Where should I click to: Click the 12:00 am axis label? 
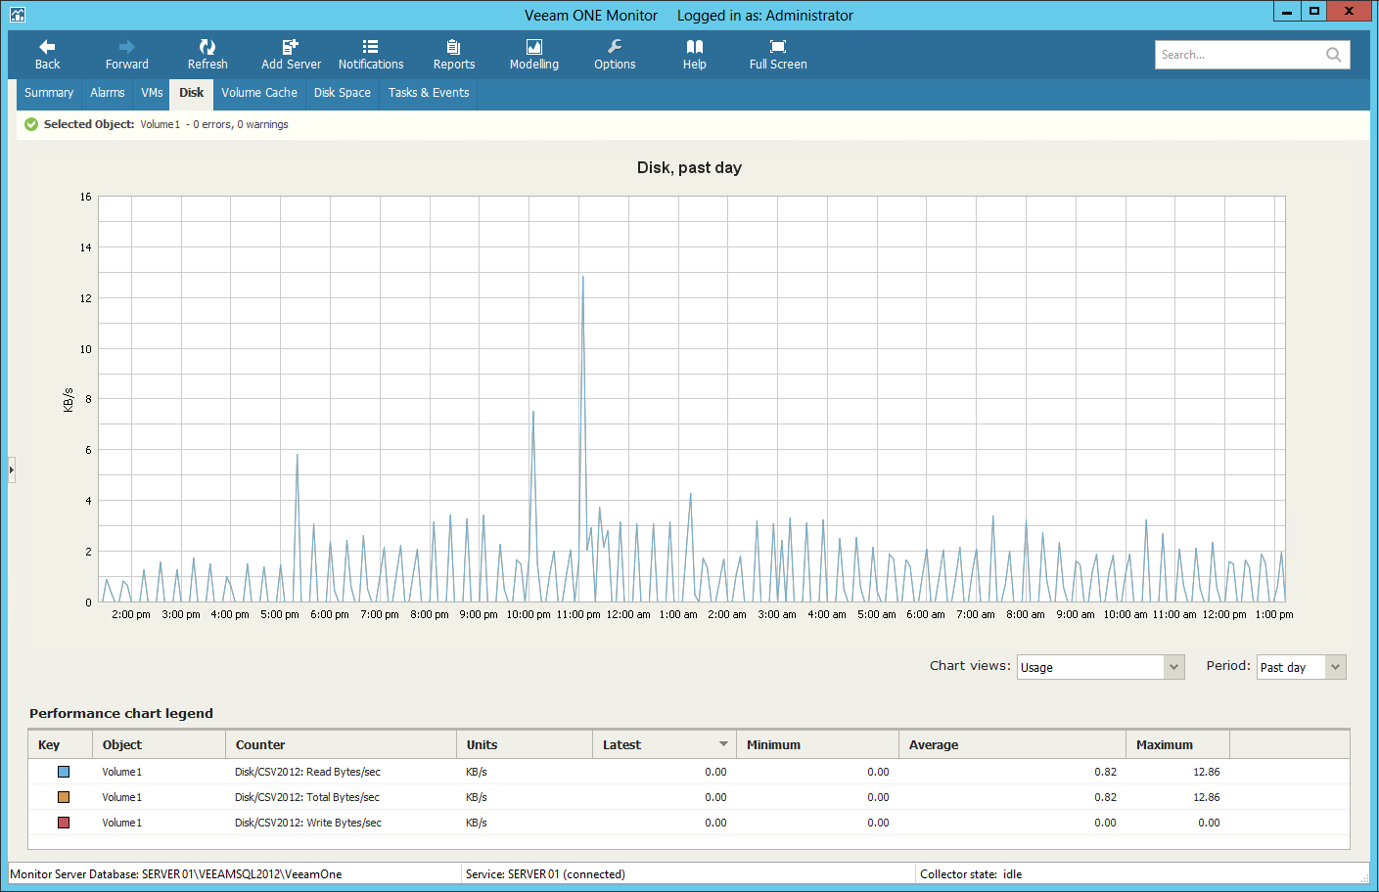(628, 614)
